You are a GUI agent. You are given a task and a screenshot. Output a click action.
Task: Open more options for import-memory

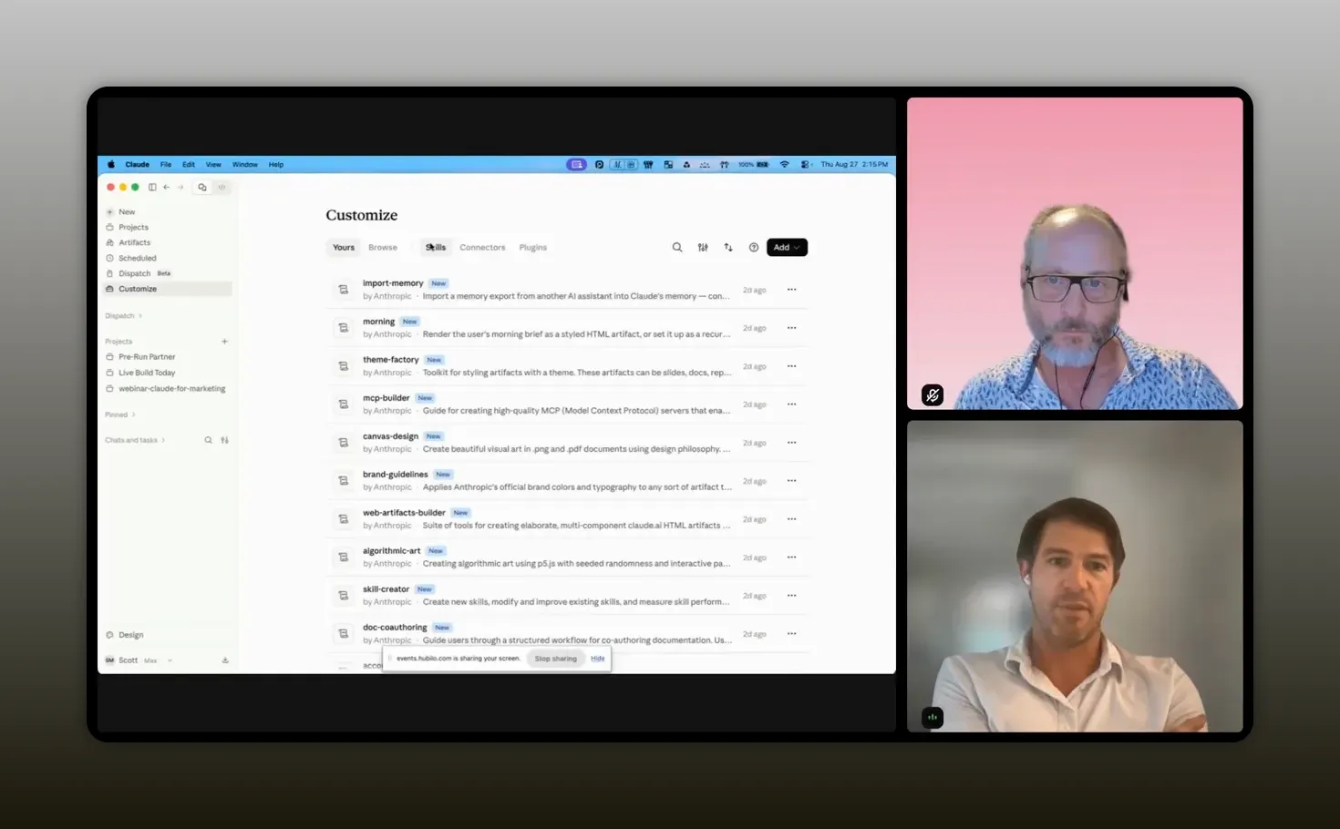[x=792, y=290]
